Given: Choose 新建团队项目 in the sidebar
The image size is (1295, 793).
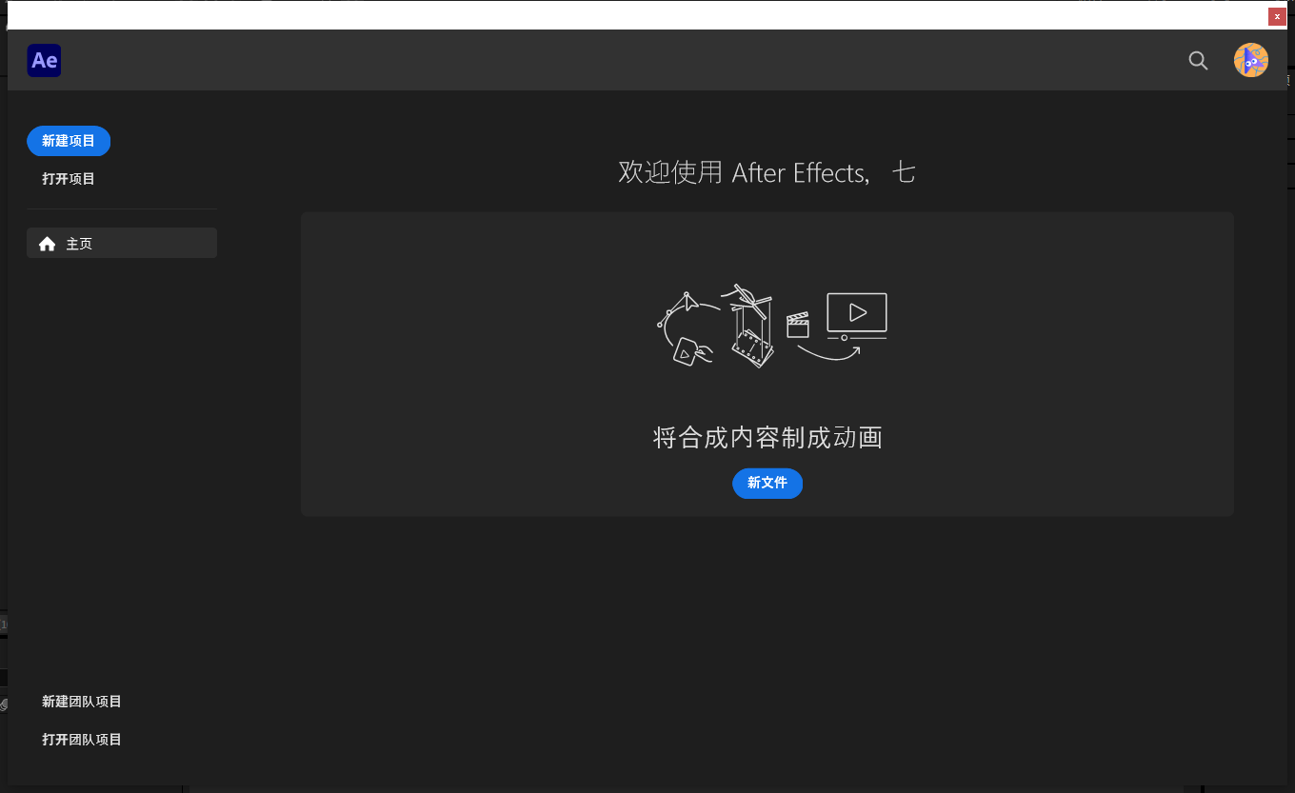Looking at the screenshot, I should [x=82, y=702].
